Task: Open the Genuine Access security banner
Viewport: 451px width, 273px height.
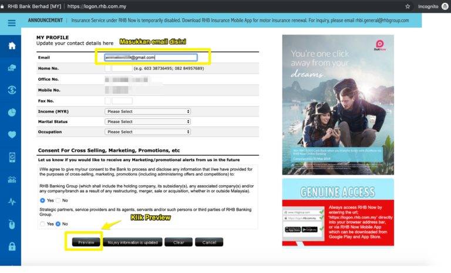Action: (x=338, y=212)
